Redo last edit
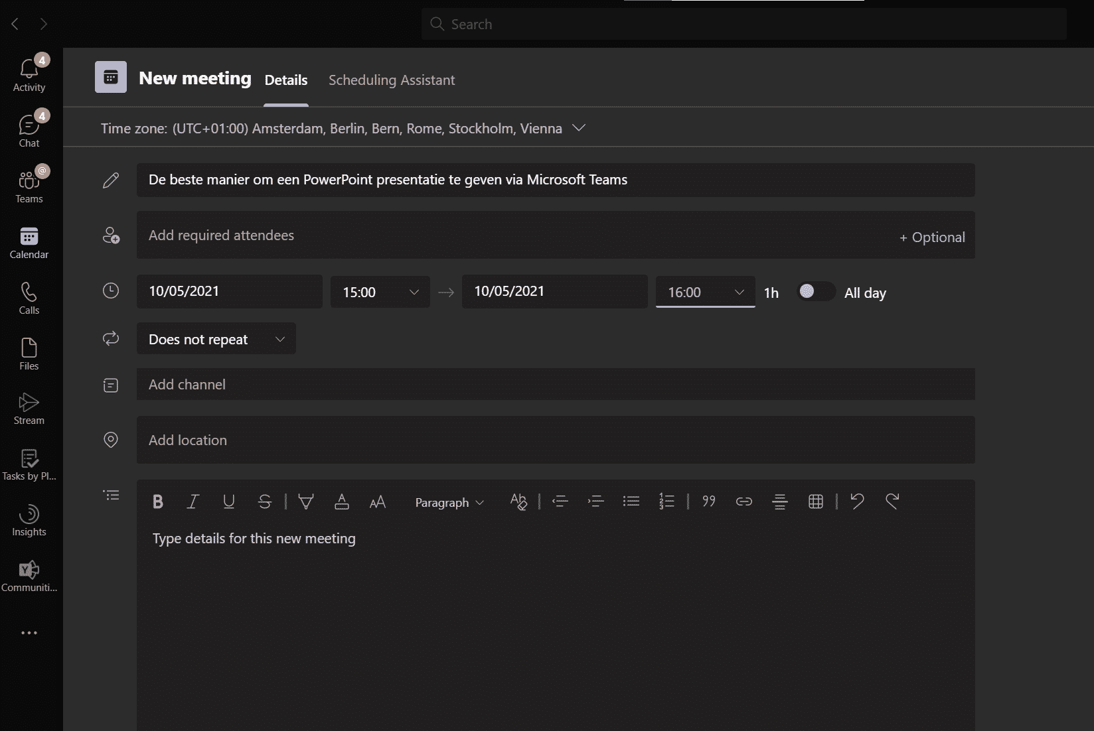The image size is (1094, 731). pyautogui.click(x=892, y=501)
